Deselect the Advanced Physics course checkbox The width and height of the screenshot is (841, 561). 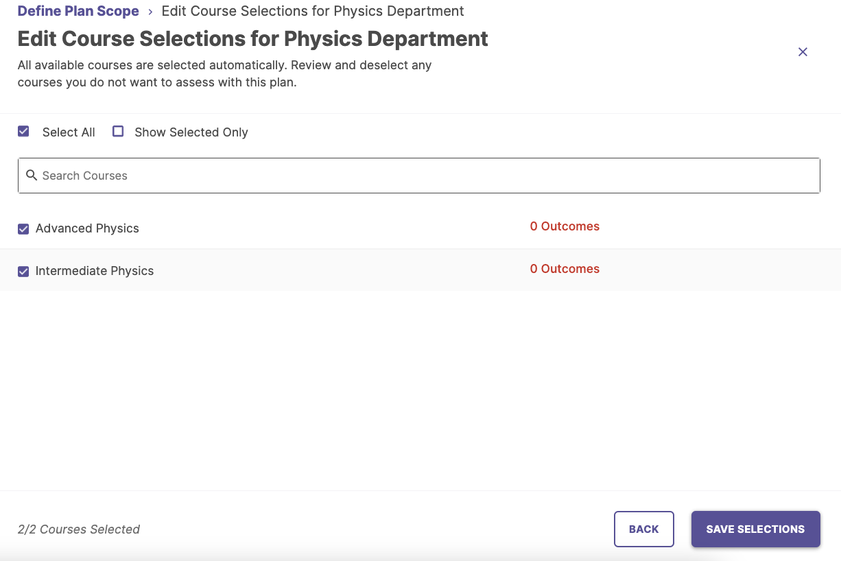point(23,229)
